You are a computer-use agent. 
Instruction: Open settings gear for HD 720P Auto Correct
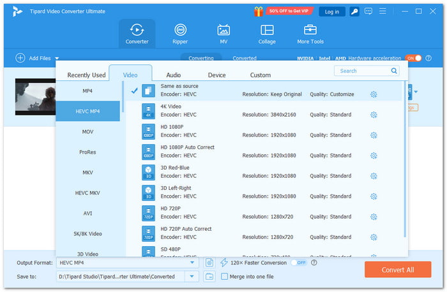[374, 237]
